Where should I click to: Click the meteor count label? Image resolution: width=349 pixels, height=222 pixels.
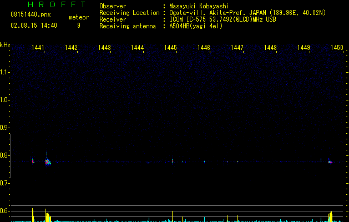pos(79,17)
